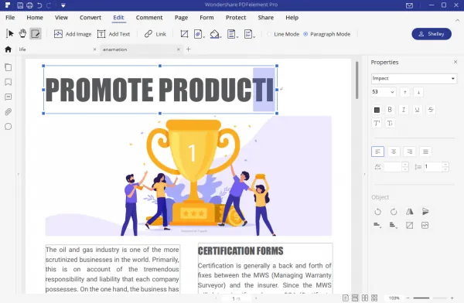Open the Bookmarks panel

[x=9, y=82]
